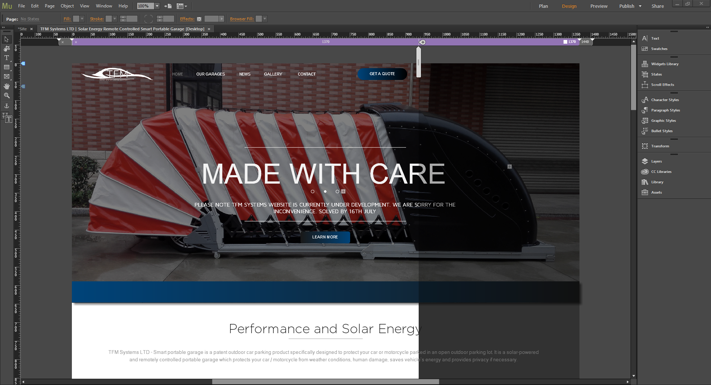Click the Stroke label link
This screenshot has height=385, width=711.
click(97, 19)
